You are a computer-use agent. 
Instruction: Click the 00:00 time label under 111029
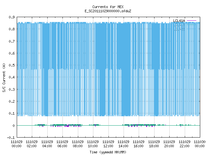[16, 146]
